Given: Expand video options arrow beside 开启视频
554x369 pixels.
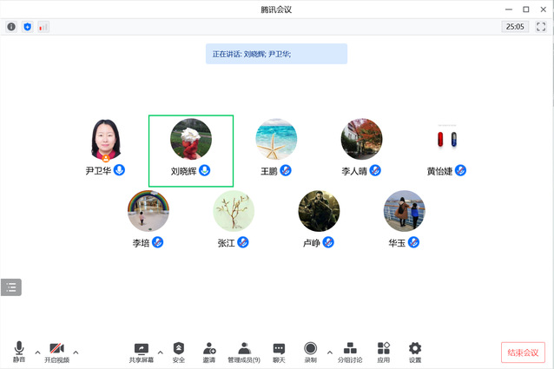Looking at the screenshot, I should (76, 352).
